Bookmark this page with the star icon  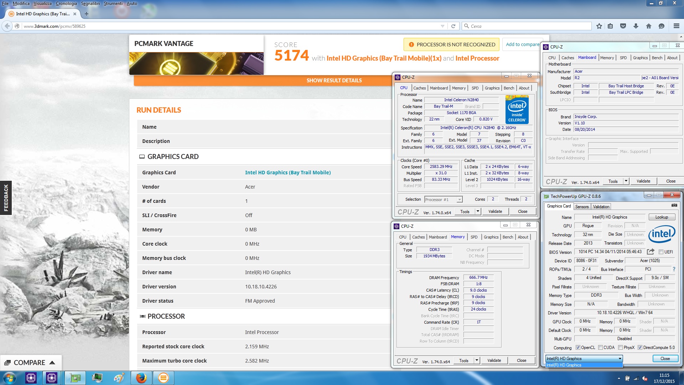click(599, 26)
